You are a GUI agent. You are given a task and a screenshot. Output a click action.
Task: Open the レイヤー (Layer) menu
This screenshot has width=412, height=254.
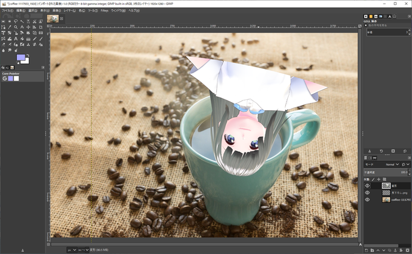[70, 10]
